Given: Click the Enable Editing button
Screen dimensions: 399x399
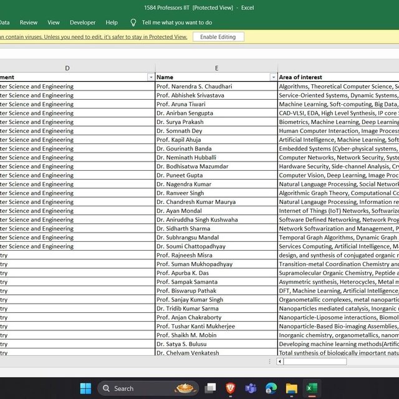Looking at the screenshot, I should click(x=218, y=37).
